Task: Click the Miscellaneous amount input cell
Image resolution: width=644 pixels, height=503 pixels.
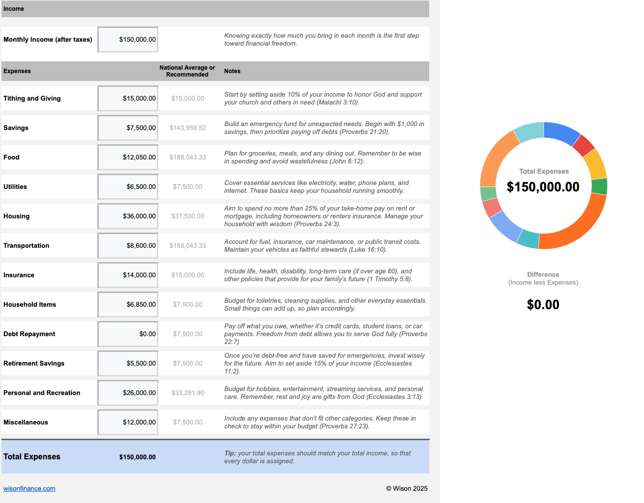Action: (x=128, y=423)
